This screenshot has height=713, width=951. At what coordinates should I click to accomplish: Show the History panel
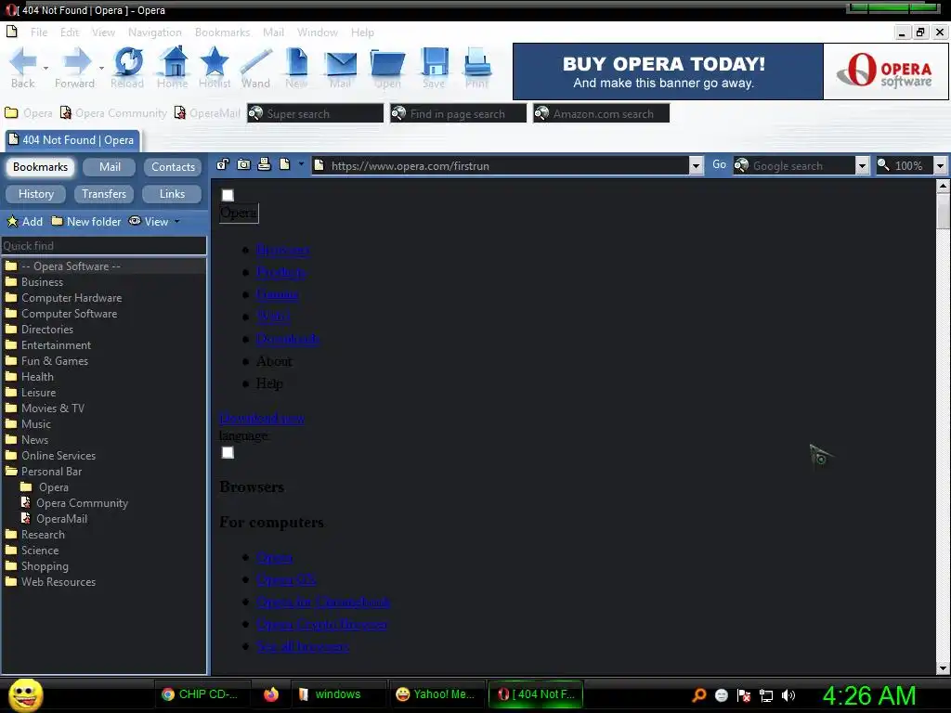36,194
